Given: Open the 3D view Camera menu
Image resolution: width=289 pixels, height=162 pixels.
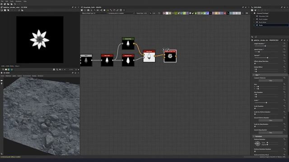Looking at the screenshot, I should tap(19, 76).
